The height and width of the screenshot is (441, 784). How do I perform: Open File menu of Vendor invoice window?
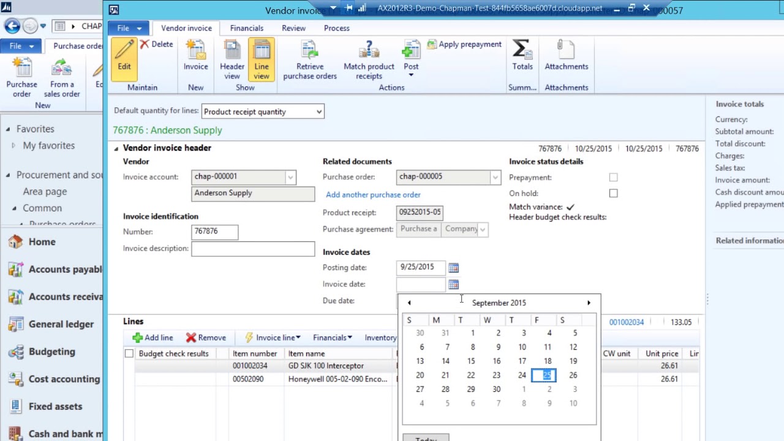point(128,28)
